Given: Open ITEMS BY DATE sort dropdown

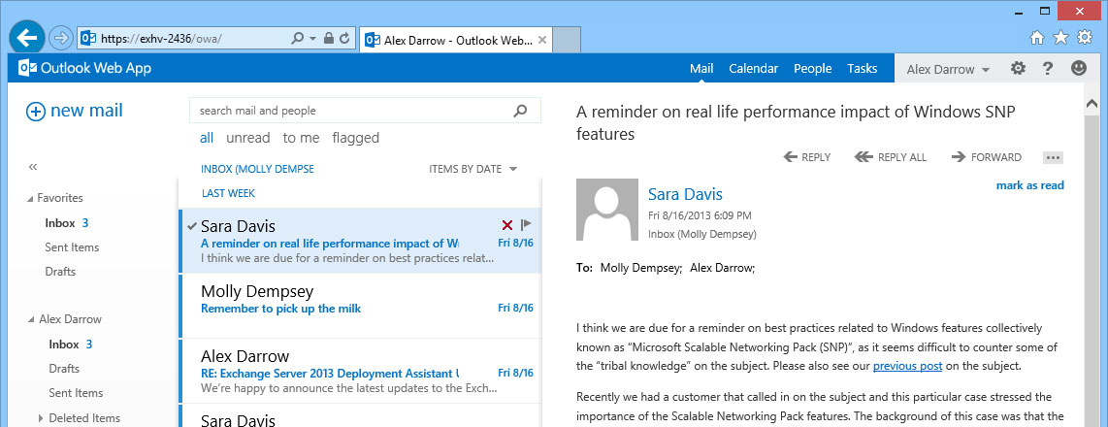Looking at the screenshot, I should (x=473, y=169).
